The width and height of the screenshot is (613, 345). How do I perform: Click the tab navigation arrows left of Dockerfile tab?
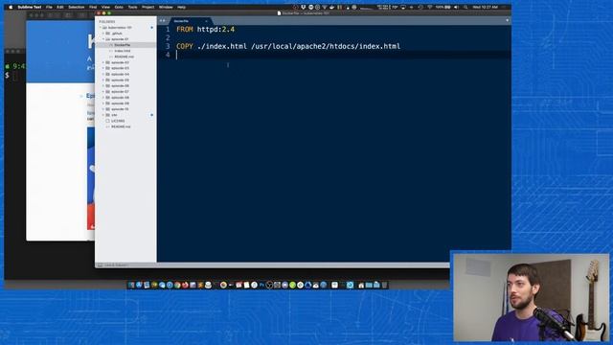point(162,21)
